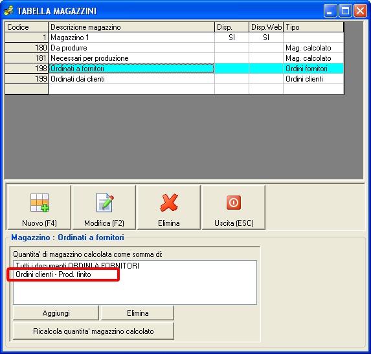Image resolution: width=371 pixels, height=354 pixels.
Task: Select the Ordinati dai clienti row
Action: point(174,79)
